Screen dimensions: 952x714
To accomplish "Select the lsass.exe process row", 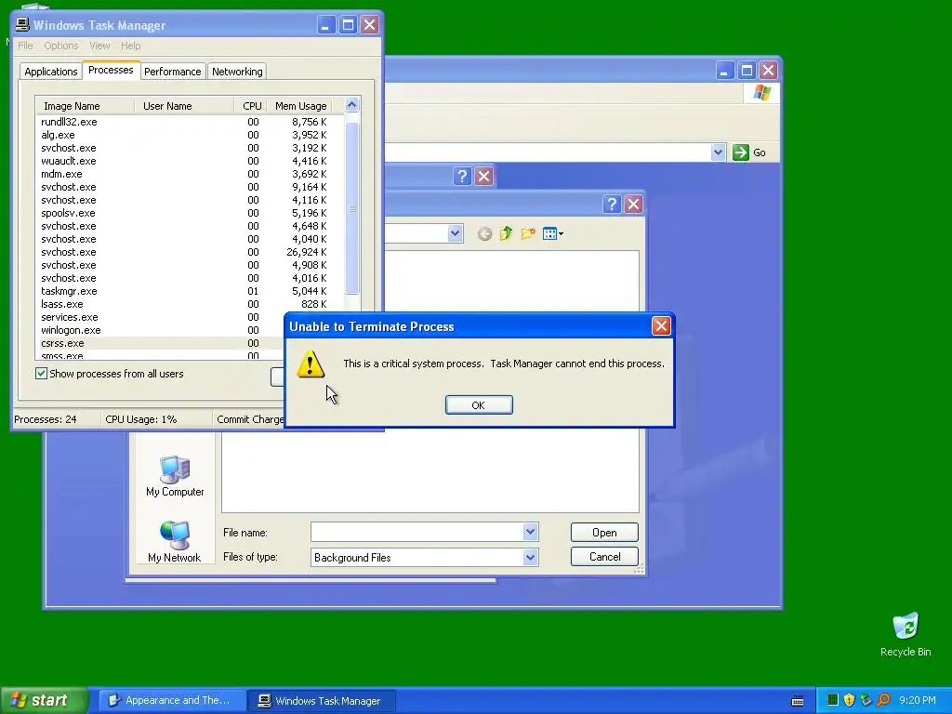I will tap(190, 304).
